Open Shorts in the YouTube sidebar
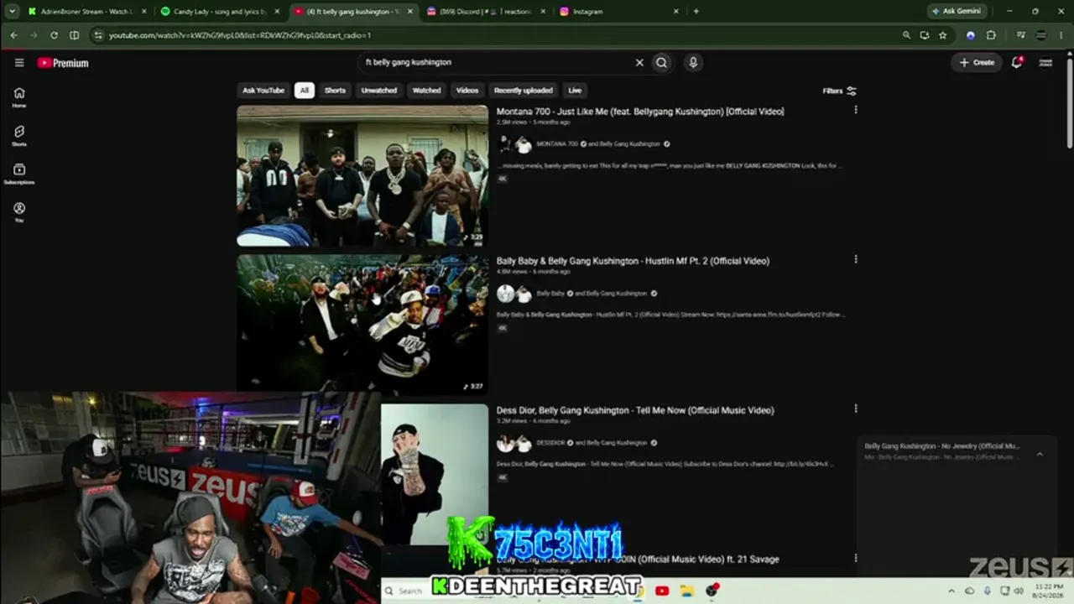1074x604 pixels. click(19, 136)
